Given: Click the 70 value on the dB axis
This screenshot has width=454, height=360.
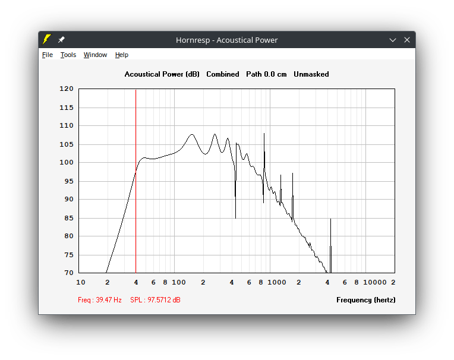Looking at the screenshot, I should point(69,273).
